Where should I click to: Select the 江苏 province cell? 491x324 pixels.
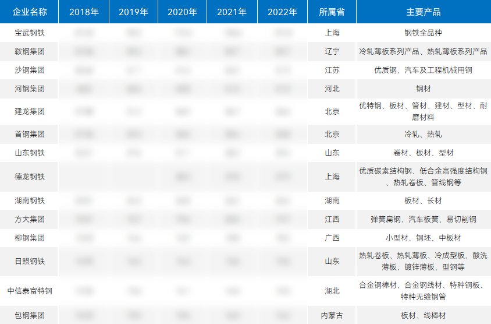332,70
